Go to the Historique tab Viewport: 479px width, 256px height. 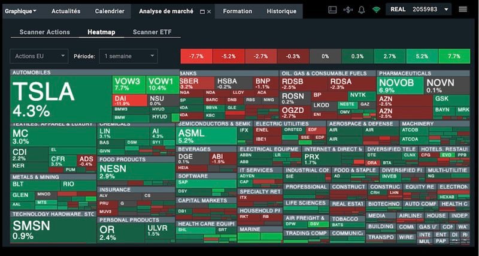[281, 11]
